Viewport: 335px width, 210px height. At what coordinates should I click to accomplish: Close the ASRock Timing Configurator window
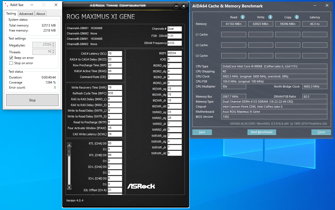point(183,6)
